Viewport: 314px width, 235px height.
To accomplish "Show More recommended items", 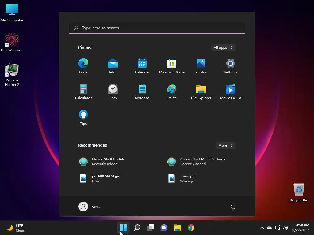I will (225, 145).
